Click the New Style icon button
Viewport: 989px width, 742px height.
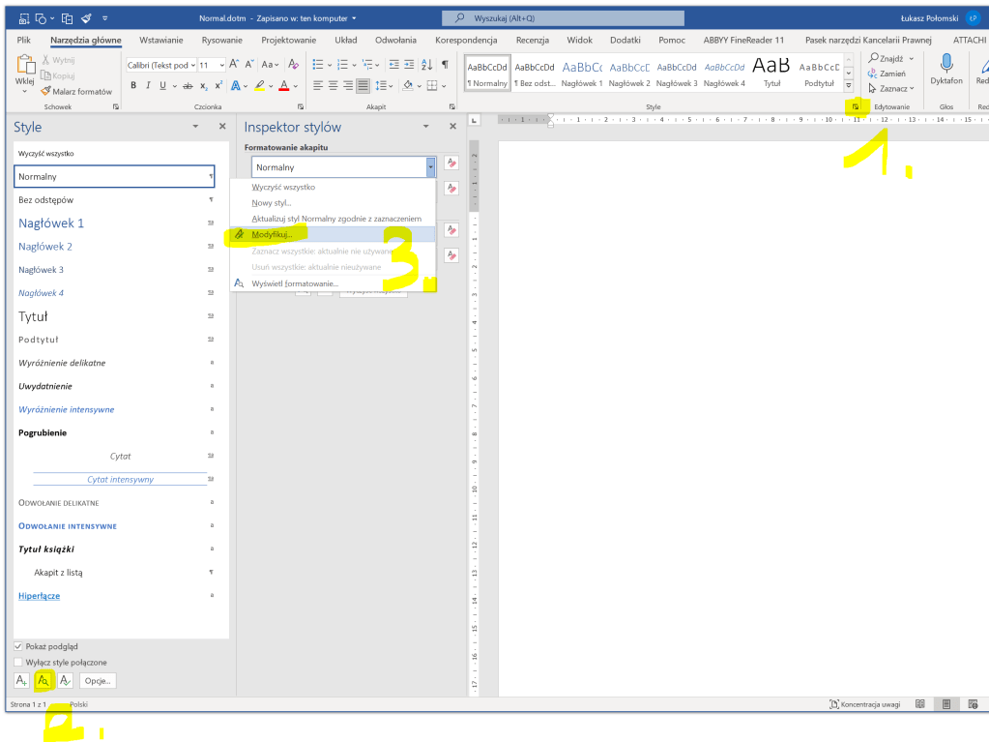[x=22, y=681]
